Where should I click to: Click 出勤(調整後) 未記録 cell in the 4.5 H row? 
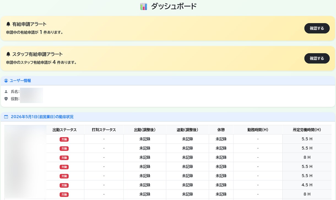click(x=145, y=185)
